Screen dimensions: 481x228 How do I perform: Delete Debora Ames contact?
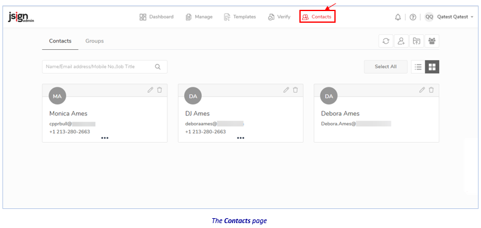(x=431, y=90)
